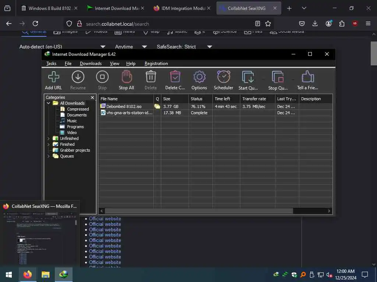Click the right arrow of list scrollbar
This screenshot has height=282, width=377.
[329, 211]
